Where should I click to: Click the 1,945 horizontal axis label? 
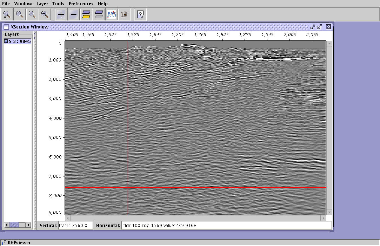tap(267, 35)
